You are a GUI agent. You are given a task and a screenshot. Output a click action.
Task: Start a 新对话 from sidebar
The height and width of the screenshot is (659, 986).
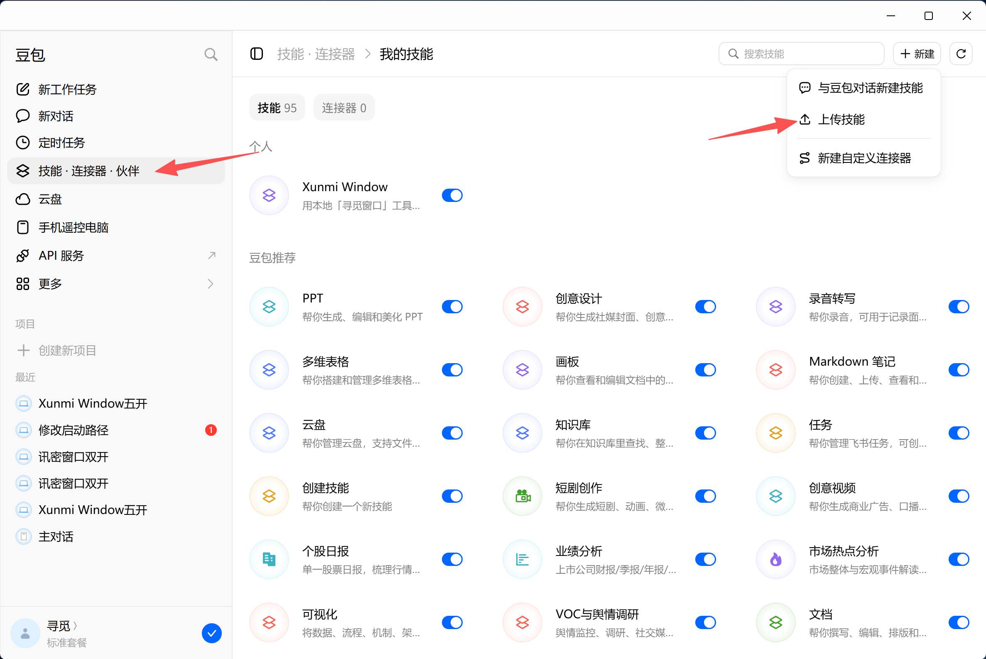point(116,116)
